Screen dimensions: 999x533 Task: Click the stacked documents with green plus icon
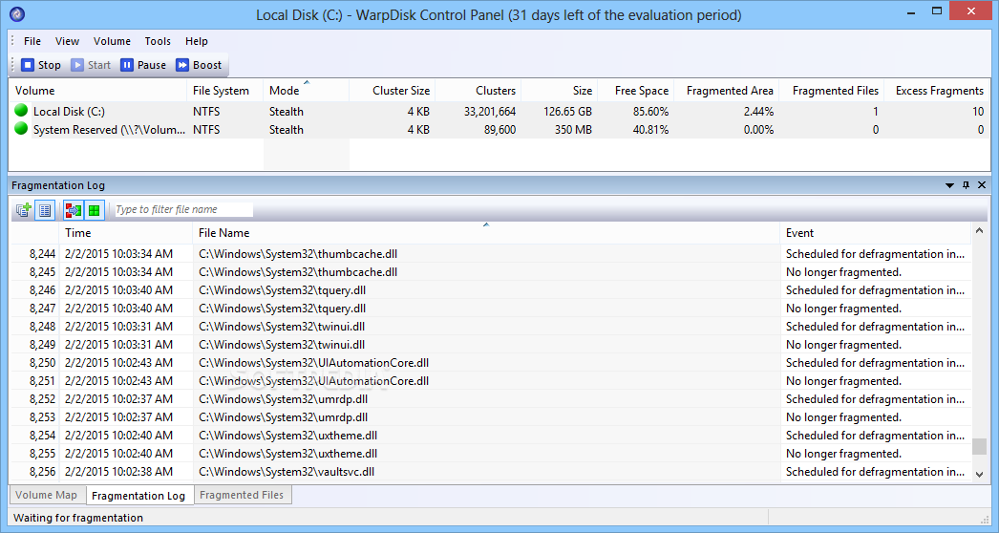point(24,210)
